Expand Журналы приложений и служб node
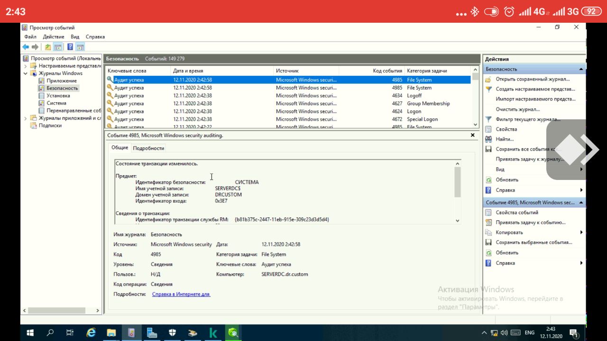 26,118
